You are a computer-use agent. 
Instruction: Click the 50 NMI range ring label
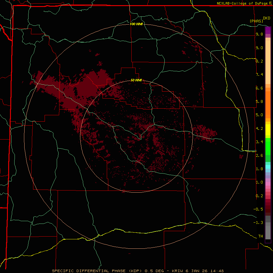click(x=136, y=80)
